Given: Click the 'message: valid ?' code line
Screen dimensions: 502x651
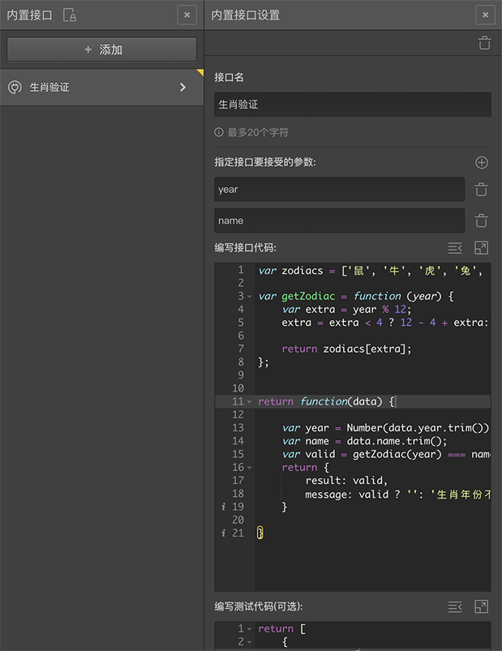Looking at the screenshot, I should pyautogui.click(x=397, y=494).
